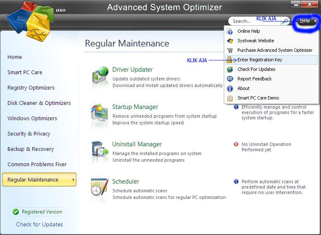The image size is (321, 235).
Task: Open the Scheduler title link
Action: click(x=125, y=182)
